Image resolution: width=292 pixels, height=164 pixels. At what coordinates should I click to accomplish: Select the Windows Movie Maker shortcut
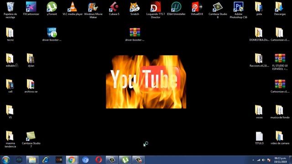point(93,7)
